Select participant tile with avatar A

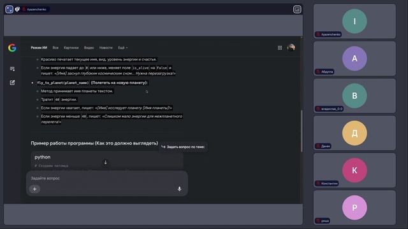[354, 59]
